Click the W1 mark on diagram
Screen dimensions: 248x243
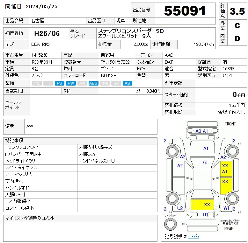(x=226, y=208)
